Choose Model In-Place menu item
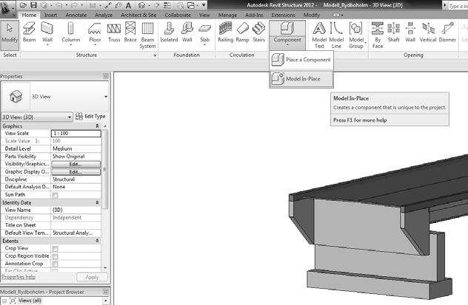Screen dimensions: 468x305 pyautogui.click(x=301, y=79)
